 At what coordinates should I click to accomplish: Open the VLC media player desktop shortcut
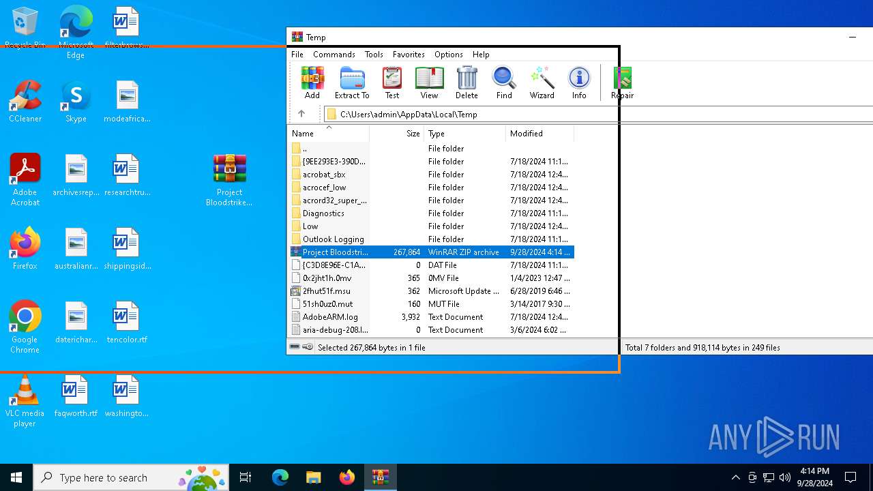pos(25,401)
